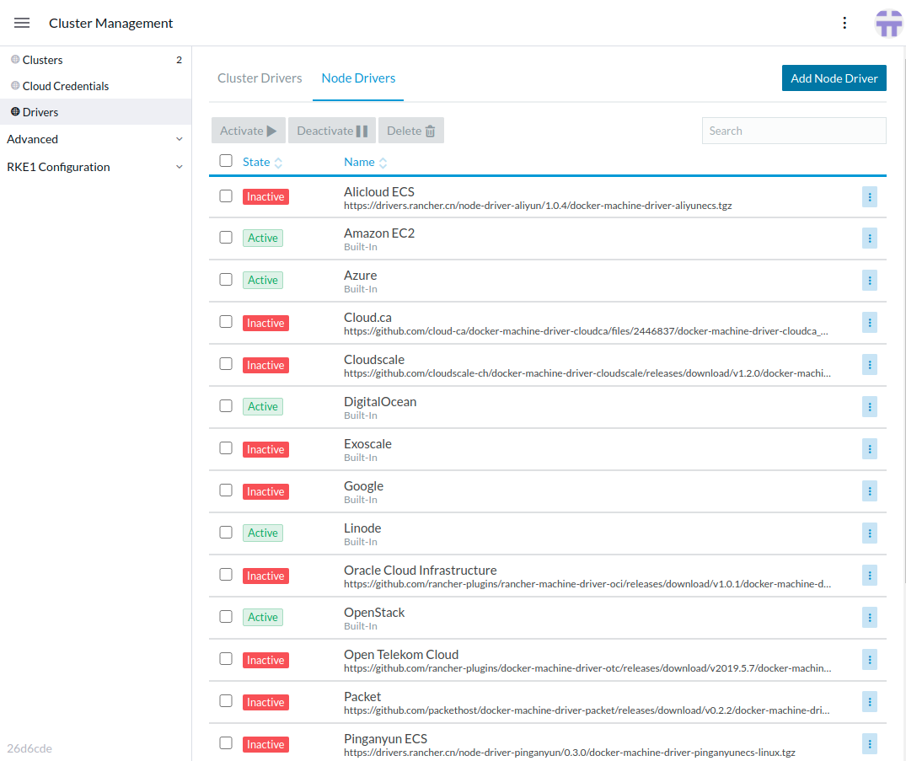Open the row actions menu for Alicloud ECS
This screenshot has width=906, height=761.
(x=870, y=196)
